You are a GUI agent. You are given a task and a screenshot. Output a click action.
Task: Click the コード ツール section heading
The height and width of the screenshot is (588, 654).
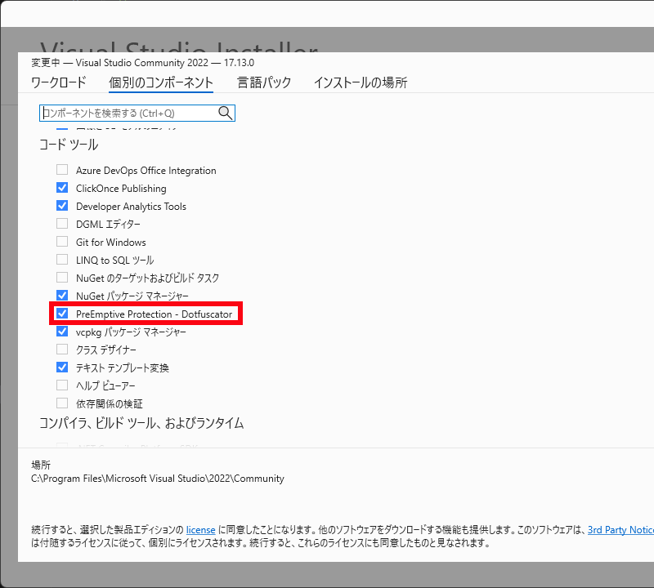(69, 145)
